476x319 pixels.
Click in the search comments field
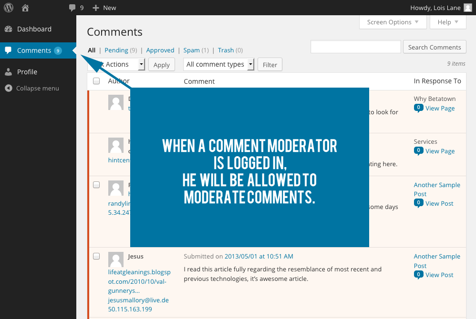[x=355, y=47]
